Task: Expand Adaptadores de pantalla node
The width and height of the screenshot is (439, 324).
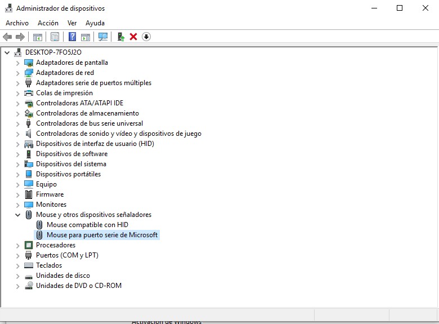Action: point(17,63)
